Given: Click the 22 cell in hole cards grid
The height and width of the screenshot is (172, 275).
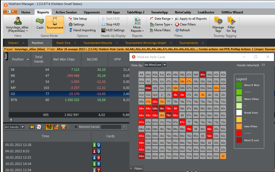Looking at the screenshot, I should pyautogui.click(x=223, y=156).
